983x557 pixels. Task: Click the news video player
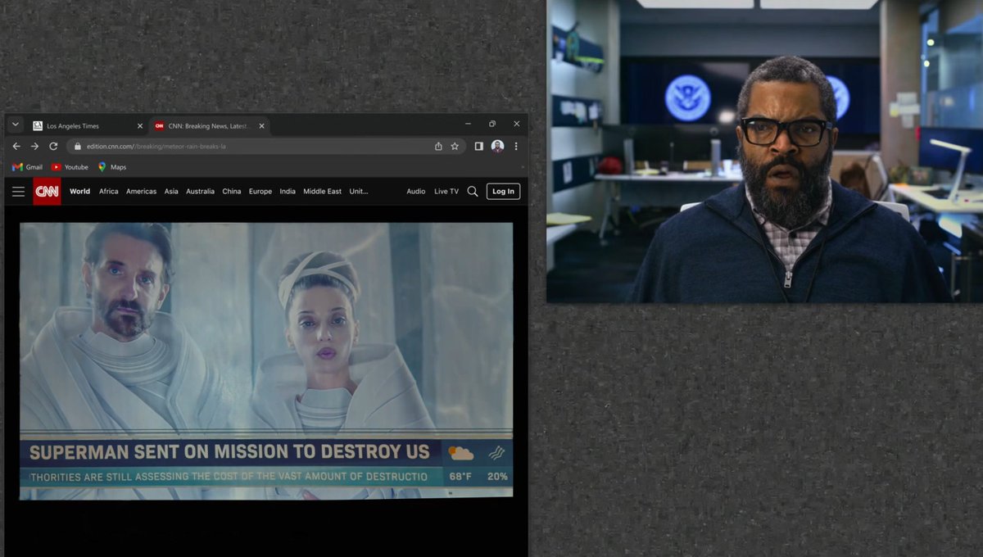click(266, 360)
